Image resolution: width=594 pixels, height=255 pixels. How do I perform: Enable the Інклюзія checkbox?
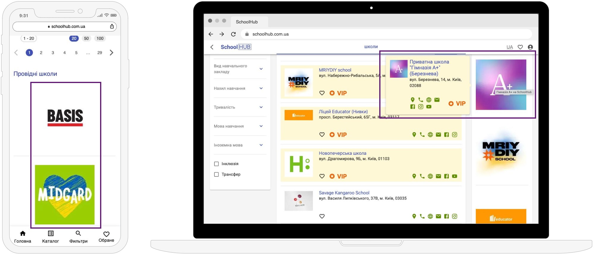[217, 164]
